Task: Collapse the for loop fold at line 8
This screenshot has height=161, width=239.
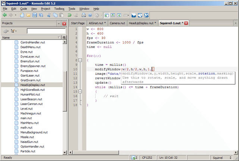Action: tap(80, 60)
